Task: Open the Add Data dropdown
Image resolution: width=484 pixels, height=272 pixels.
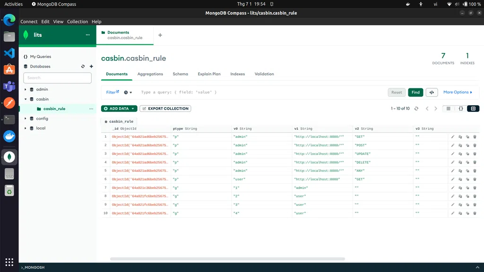Action: pyautogui.click(x=119, y=109)
